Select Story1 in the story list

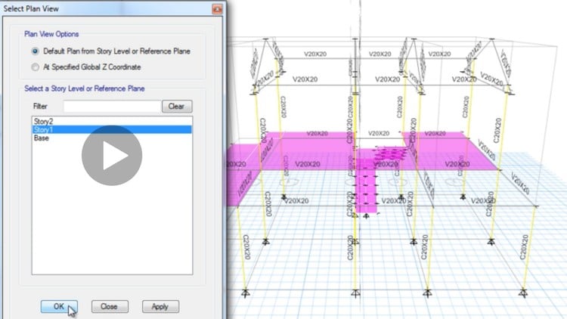coord(112,129)
